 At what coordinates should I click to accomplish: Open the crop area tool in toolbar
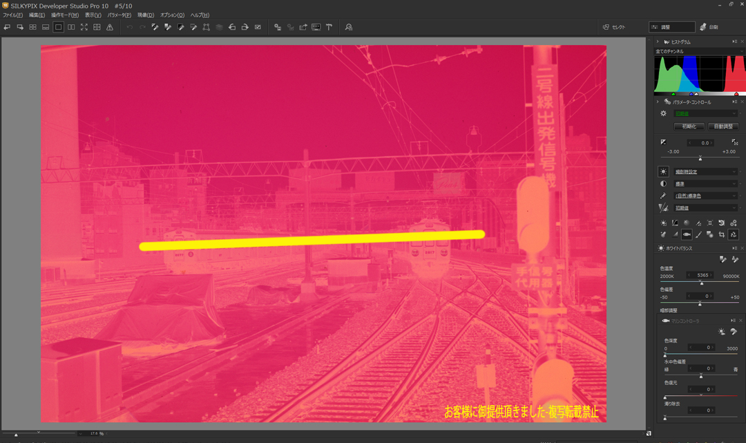click(x=207, y=27)
